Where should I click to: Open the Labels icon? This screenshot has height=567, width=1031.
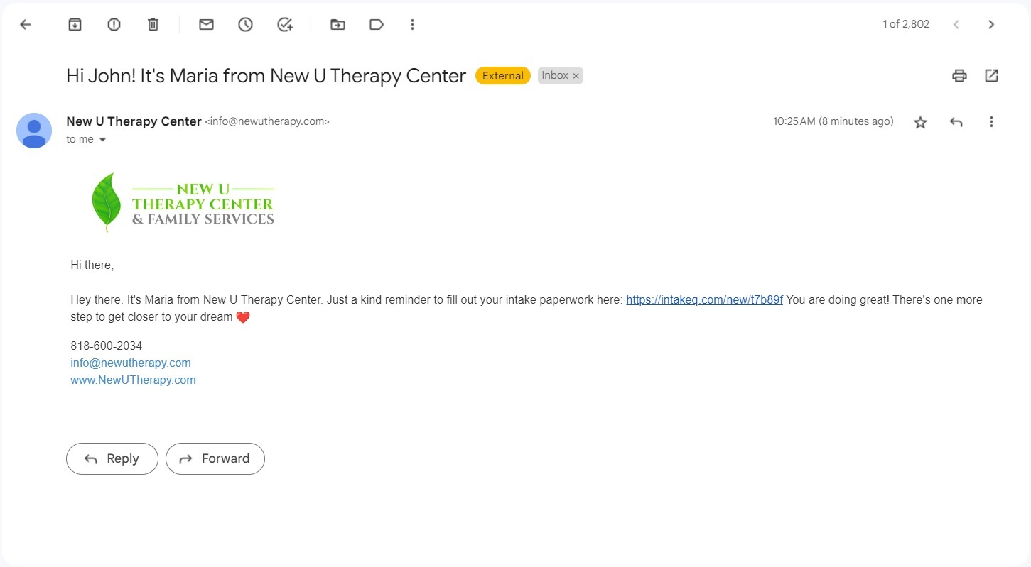pos(377,25)
